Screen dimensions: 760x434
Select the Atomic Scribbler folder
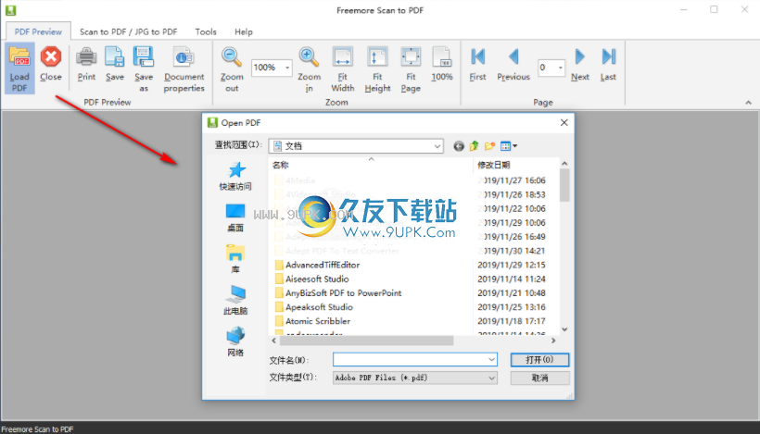pos(312,321)
